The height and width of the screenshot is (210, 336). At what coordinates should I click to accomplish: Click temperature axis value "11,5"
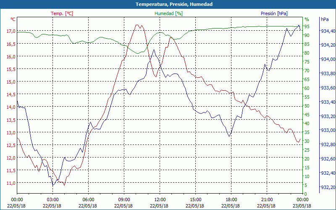click(x=11, y=171)
